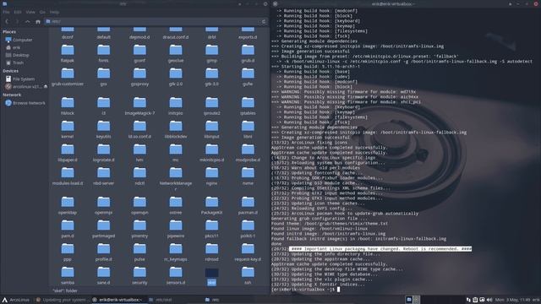Click the volume speaker tray icon
The width and height of the screenshot is (541, 304).
coord(489,300)
